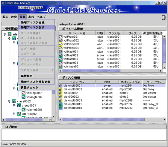Click the volMast003 volume icon
Screen dimensions: 168x147
[60, 59]
